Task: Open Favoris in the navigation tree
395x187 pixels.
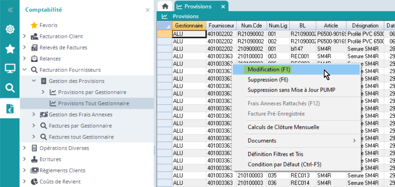Action: (48, 25)
